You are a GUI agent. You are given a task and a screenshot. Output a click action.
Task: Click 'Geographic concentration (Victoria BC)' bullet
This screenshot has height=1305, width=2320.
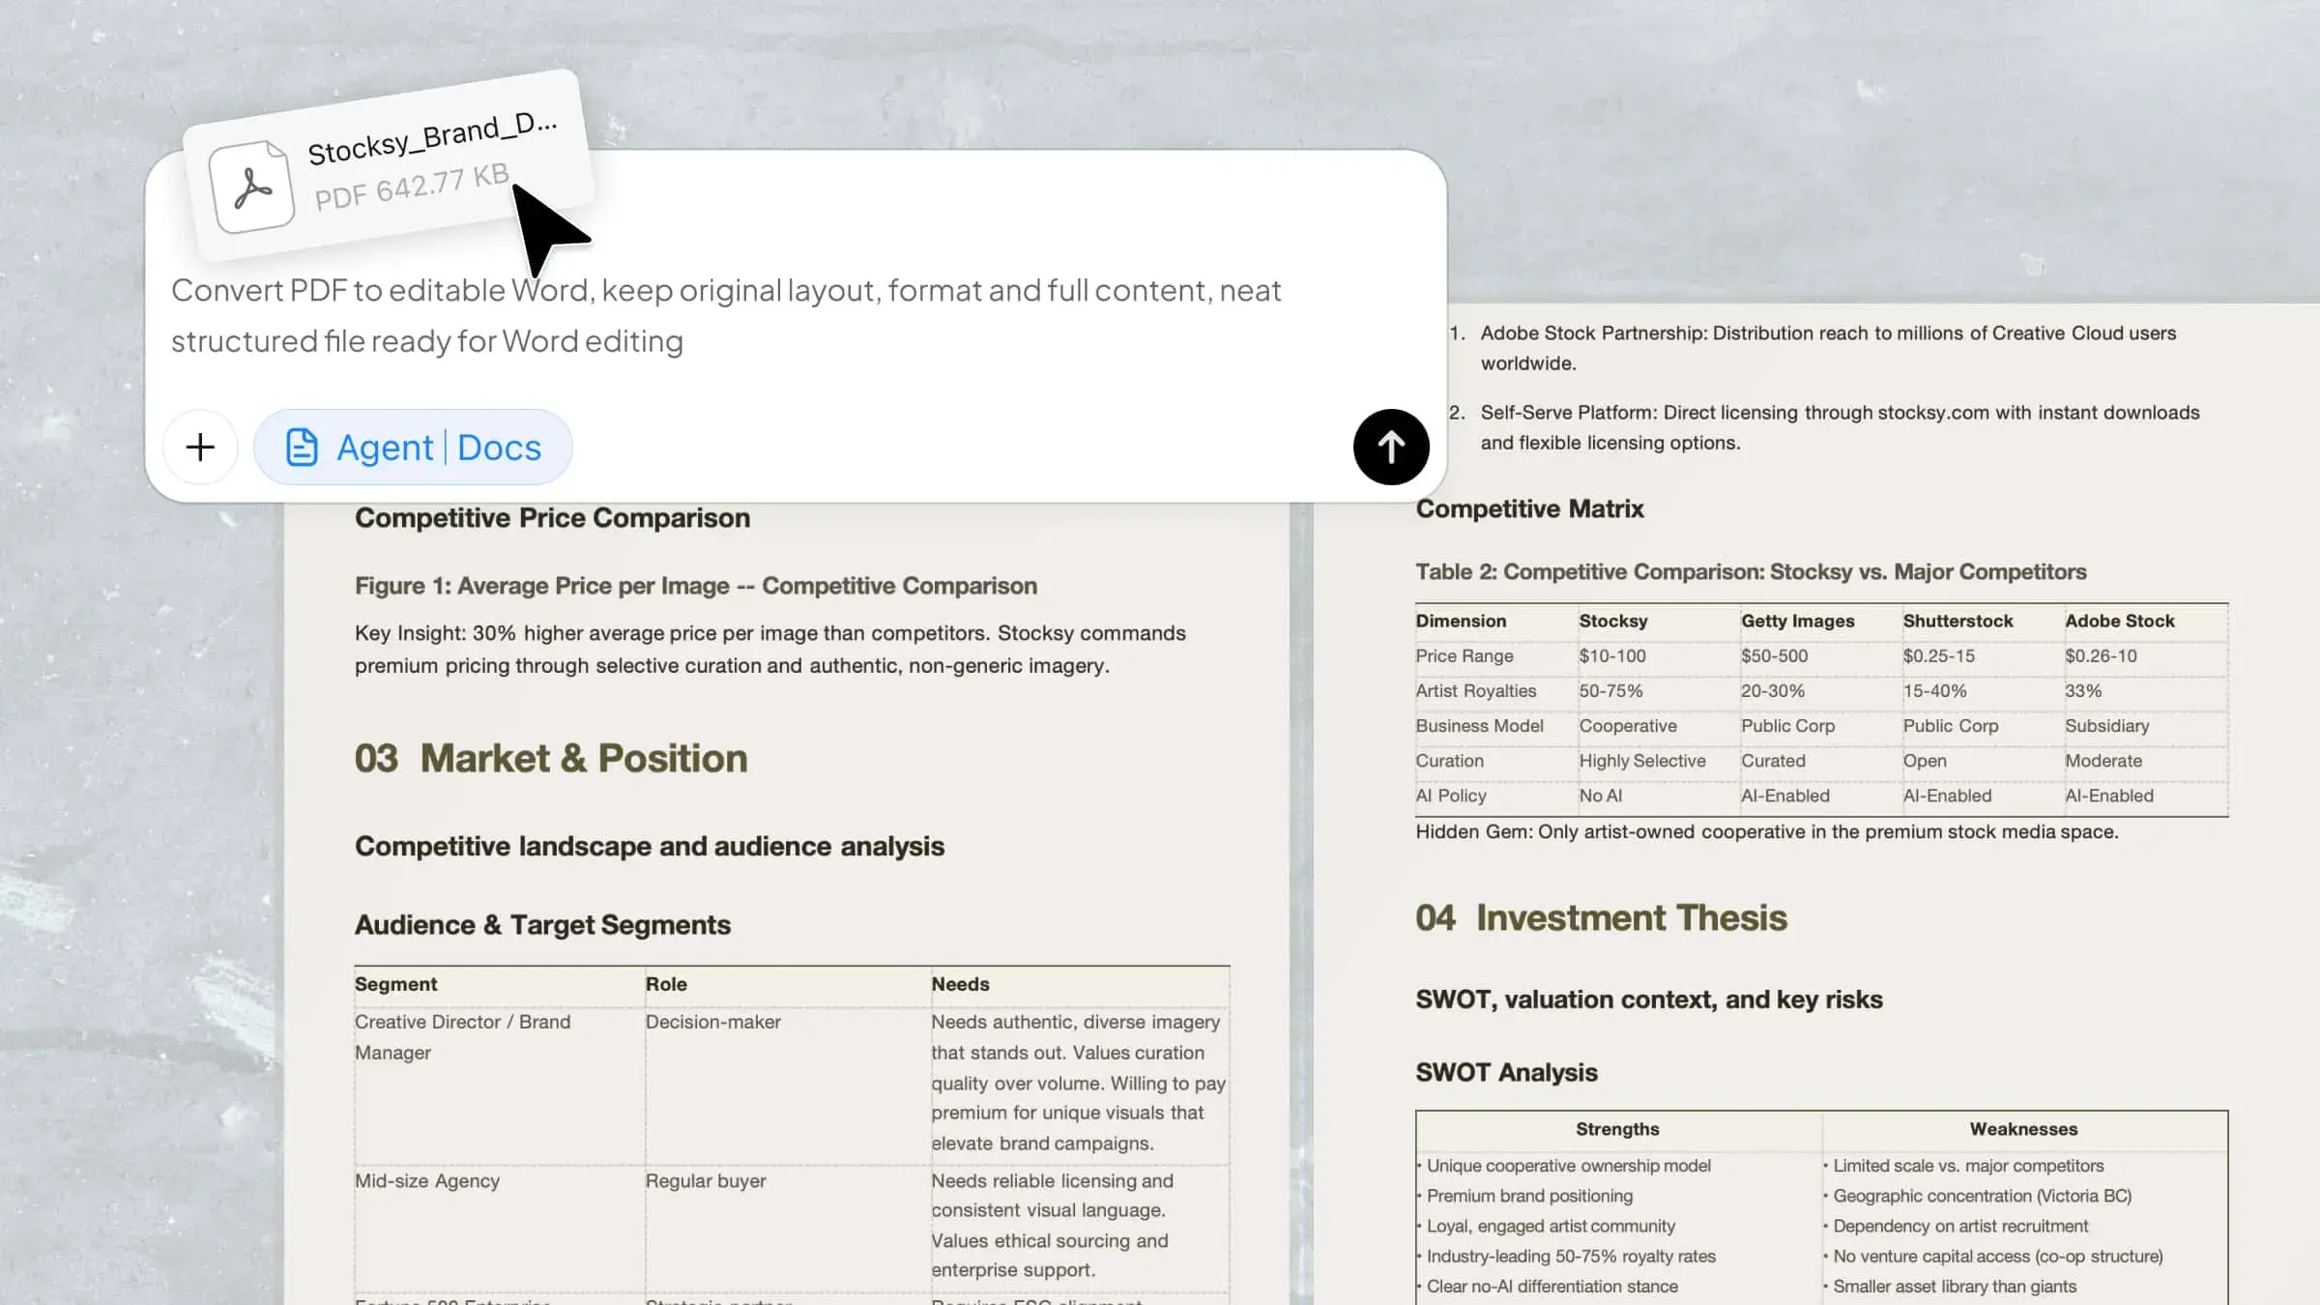1982,1196
